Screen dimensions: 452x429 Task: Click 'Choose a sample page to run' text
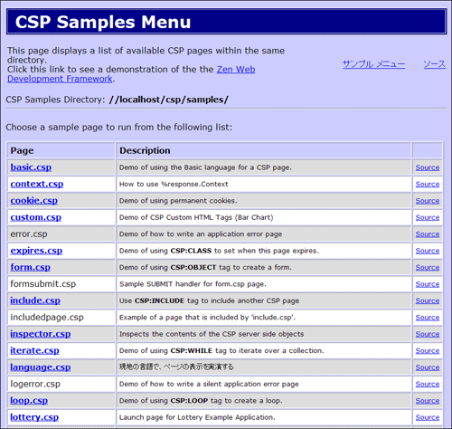(x=119, y=127)
